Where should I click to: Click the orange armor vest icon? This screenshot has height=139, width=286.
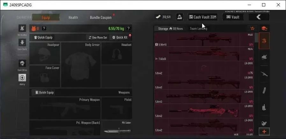click(33, 28)
